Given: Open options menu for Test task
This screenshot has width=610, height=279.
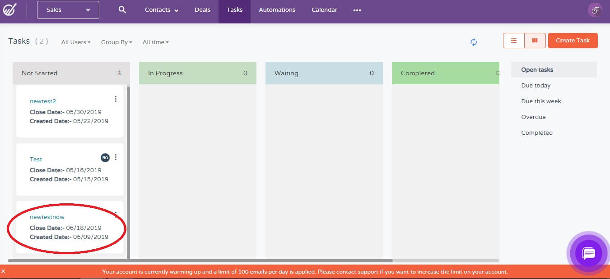Looking at the screenshot, I should pyautogui.click(x=116, y=157).
